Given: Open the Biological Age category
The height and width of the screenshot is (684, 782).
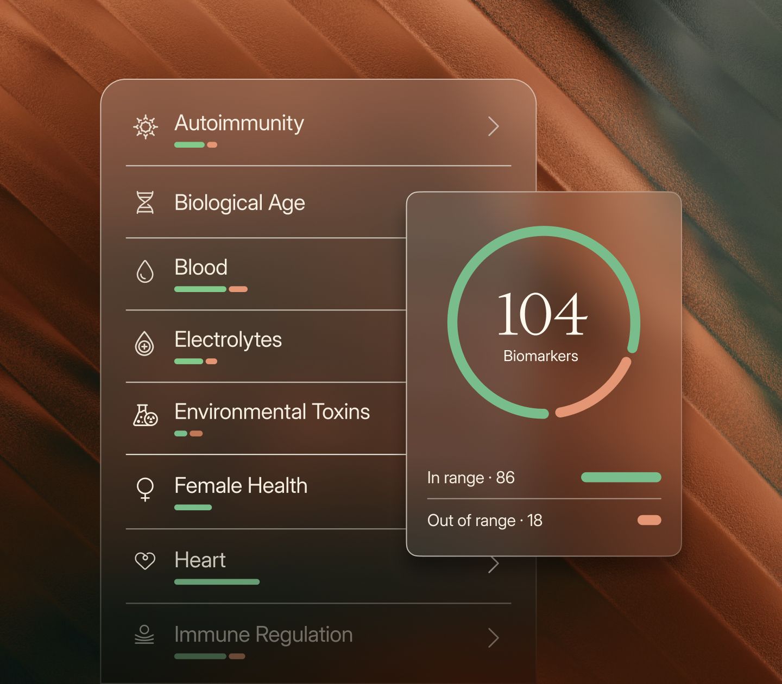Looking at the screenshot, I should [239, 203].
